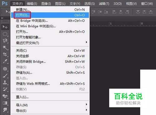Expand submenu arrow of 导出(E)

[x=86, y=110]
